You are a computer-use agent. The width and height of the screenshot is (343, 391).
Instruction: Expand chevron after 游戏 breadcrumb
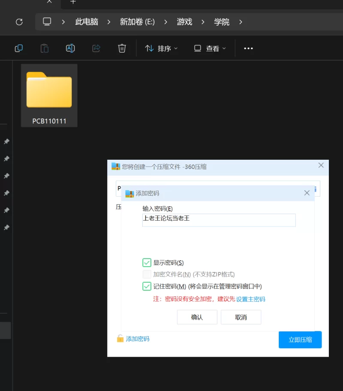[203, 22]
